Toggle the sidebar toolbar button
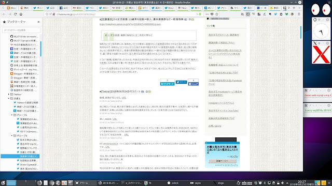 (248, 14)
